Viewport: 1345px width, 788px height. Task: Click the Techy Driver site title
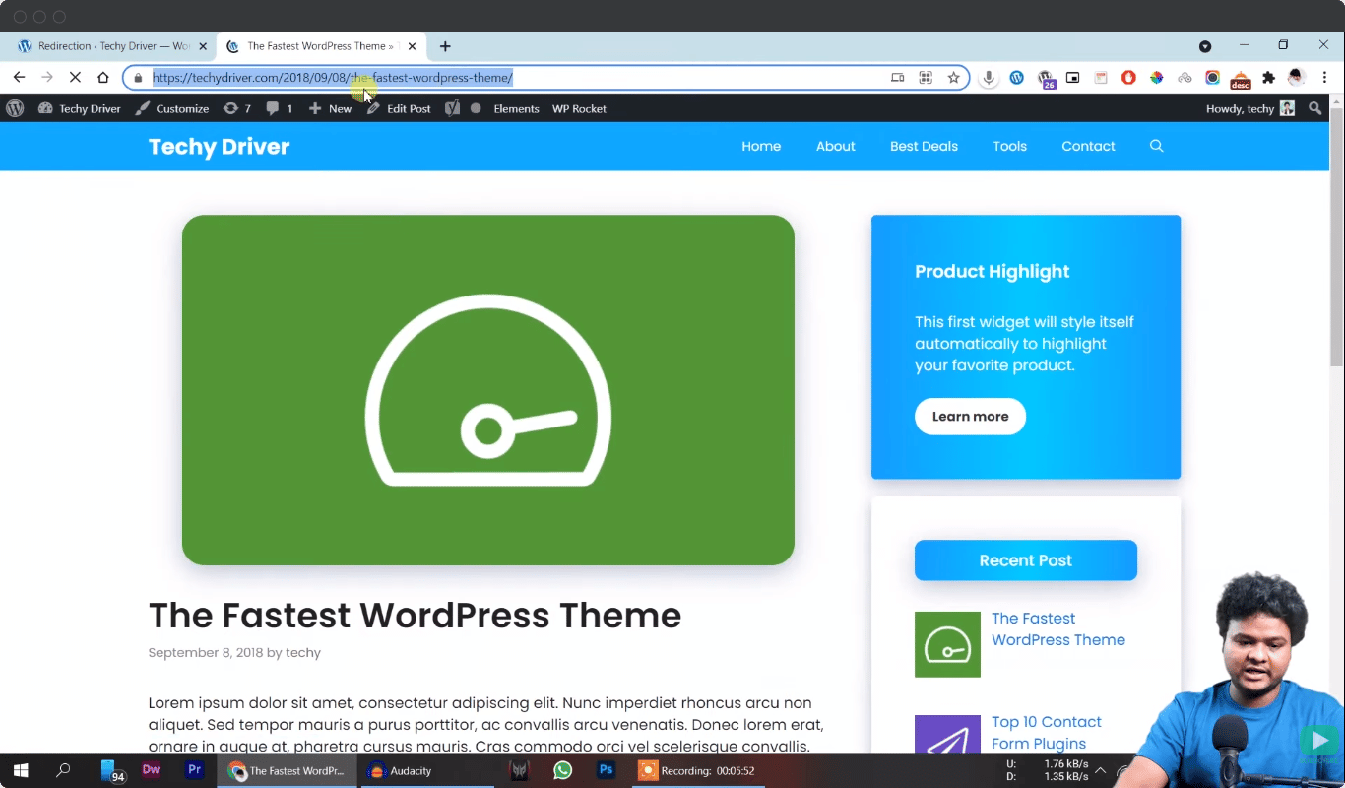pyautogui.click(x=219, y=147)
